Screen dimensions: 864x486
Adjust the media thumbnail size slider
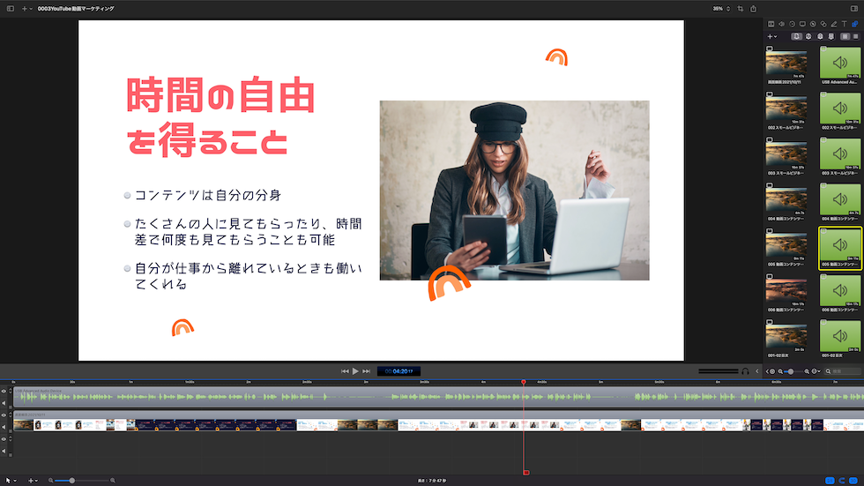click(793, 371)
